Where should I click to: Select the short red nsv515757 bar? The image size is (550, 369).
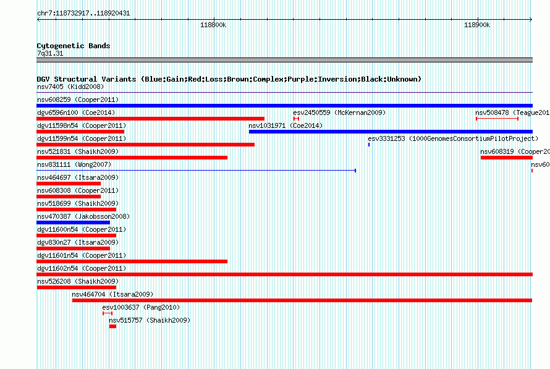click(x=112, y=326)
